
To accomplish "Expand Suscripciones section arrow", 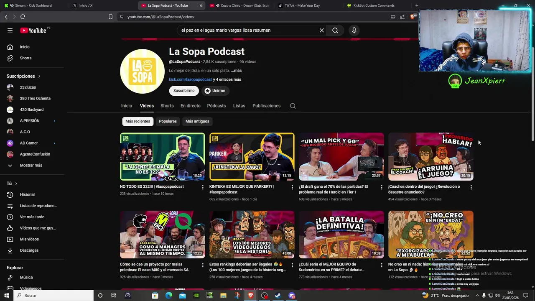I will [x=39, y=77].
